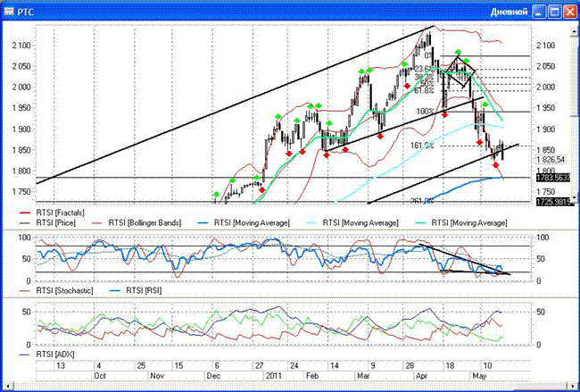The image size is (580, 392).
Task: Select the RTSI [Price] legend entry
Action: (56, 223)
